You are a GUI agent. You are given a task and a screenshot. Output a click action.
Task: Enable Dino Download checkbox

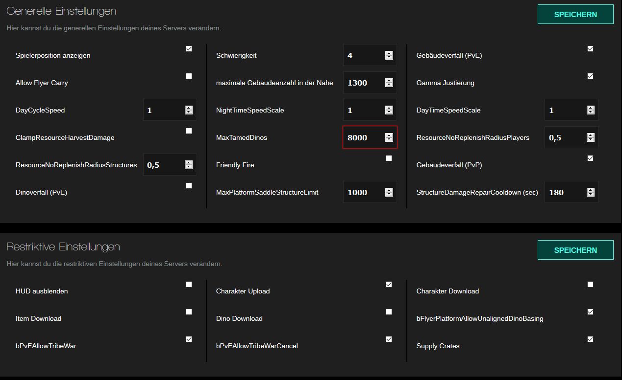389,312
